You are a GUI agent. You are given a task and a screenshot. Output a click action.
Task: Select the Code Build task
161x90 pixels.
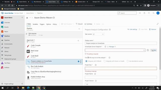pos(54,56)
